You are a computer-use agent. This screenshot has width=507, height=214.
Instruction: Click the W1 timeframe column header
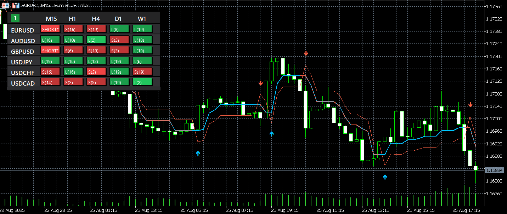pos(142,18)
